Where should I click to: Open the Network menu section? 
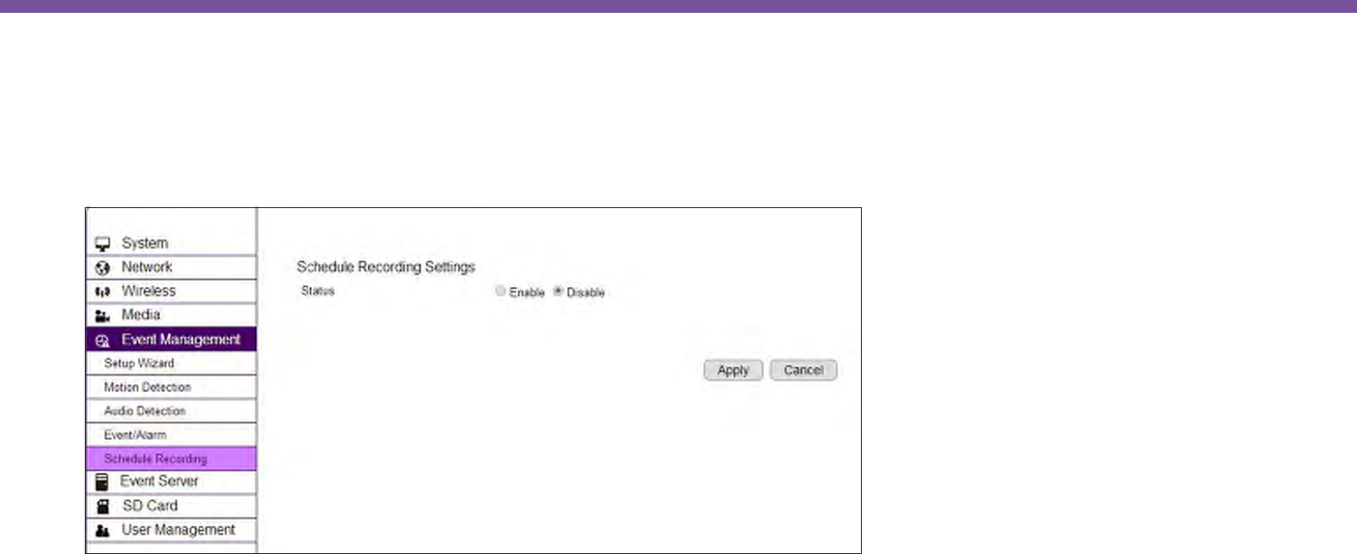(x=171, y=267)
